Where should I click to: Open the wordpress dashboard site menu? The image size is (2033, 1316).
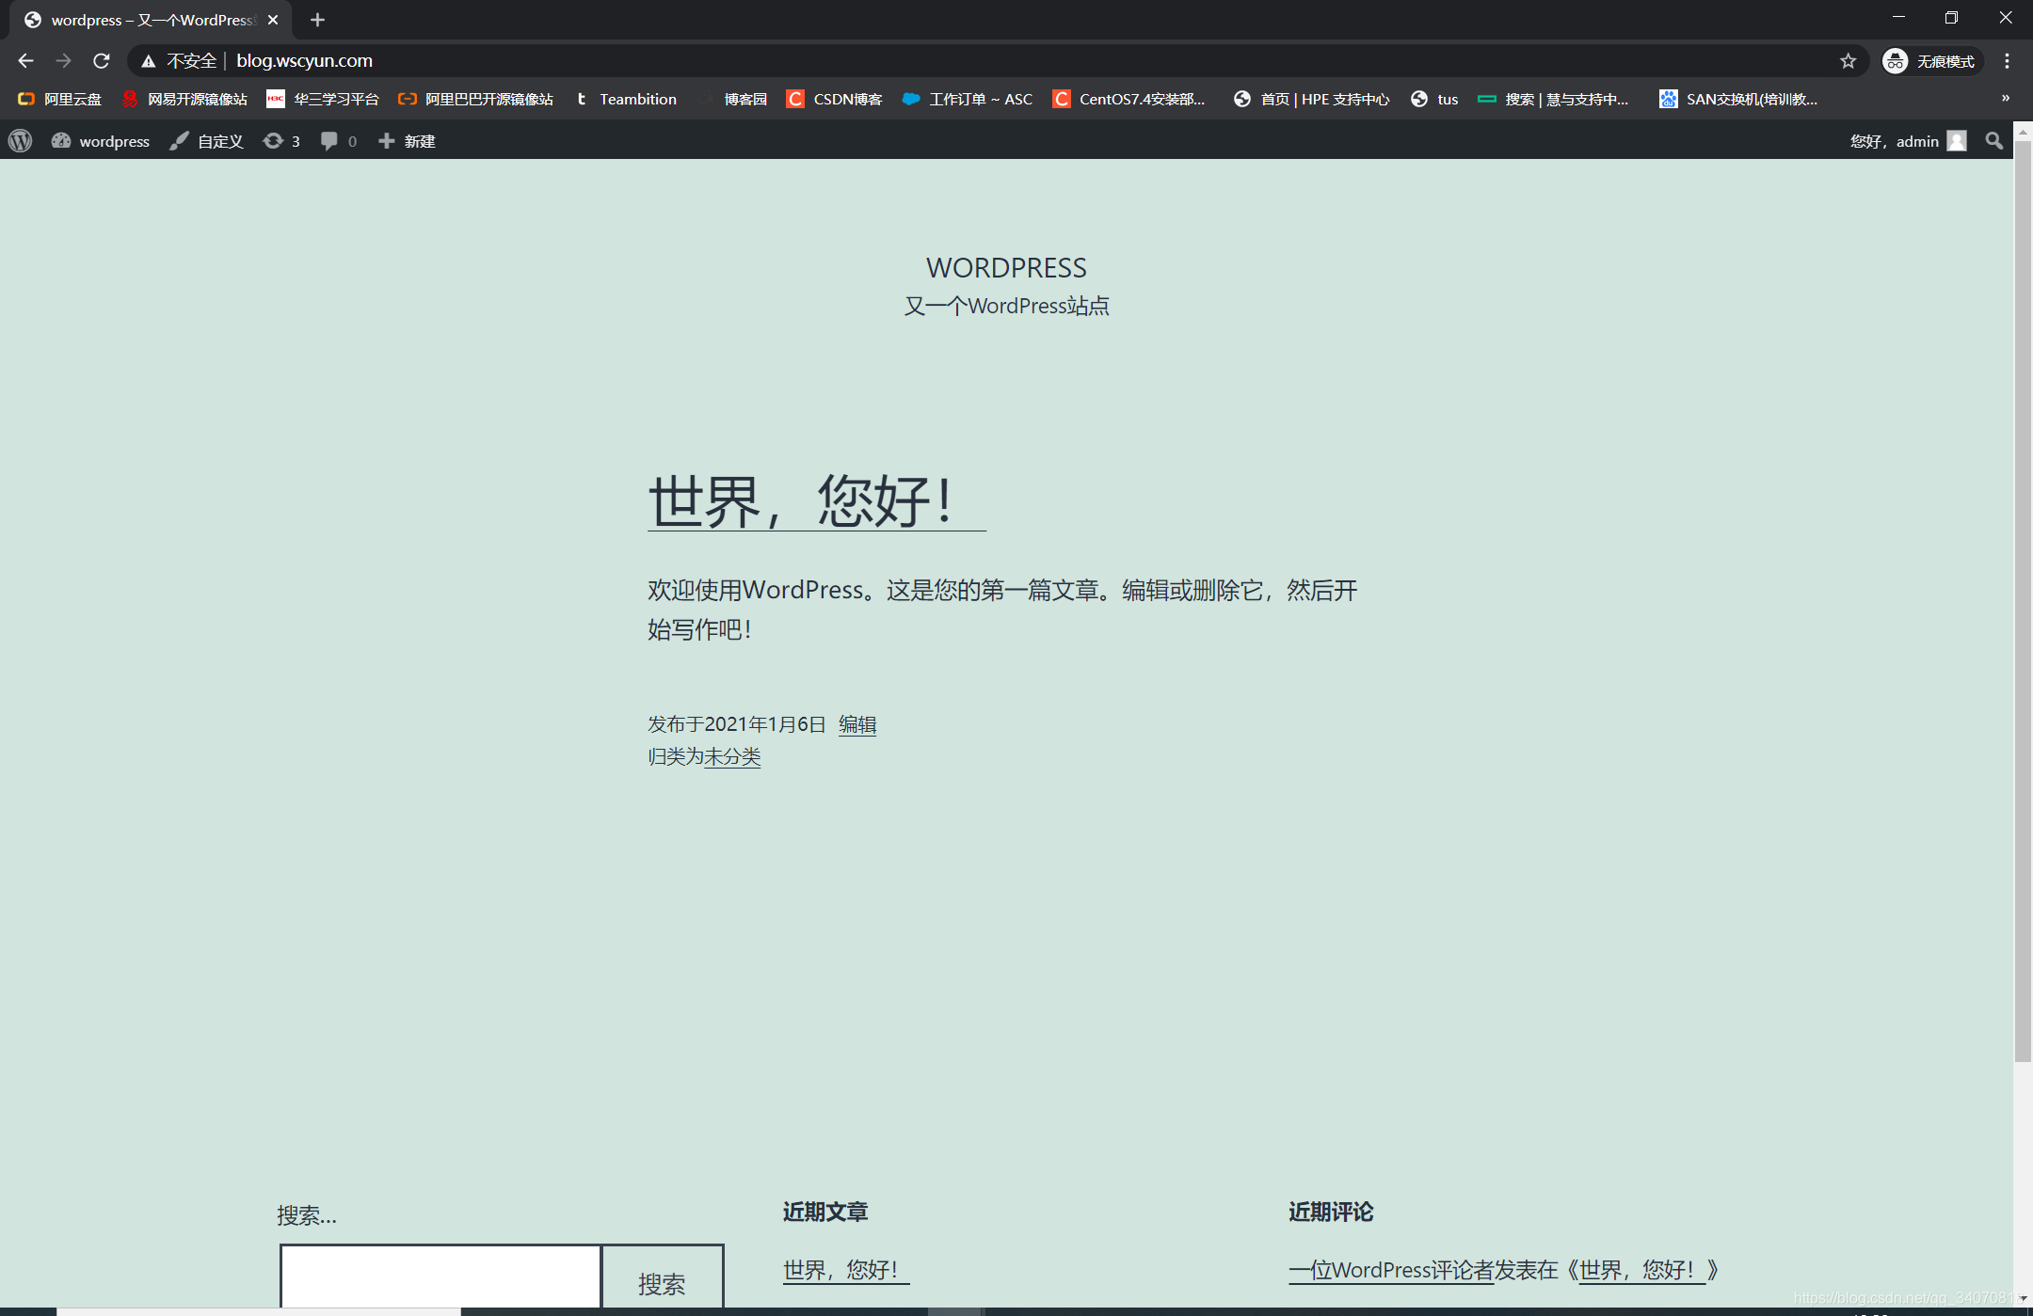coord(101,141)
